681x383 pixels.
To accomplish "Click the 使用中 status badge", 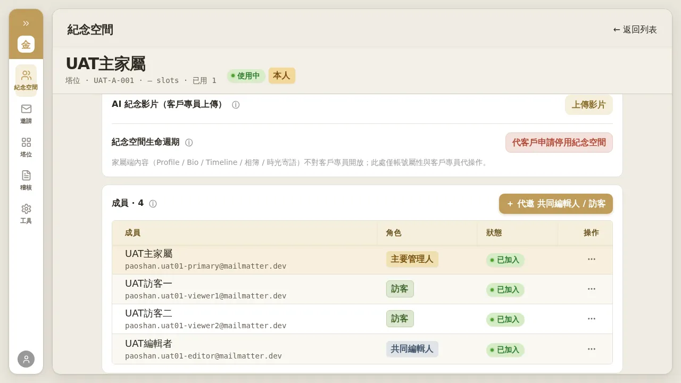I will [246, 76].
